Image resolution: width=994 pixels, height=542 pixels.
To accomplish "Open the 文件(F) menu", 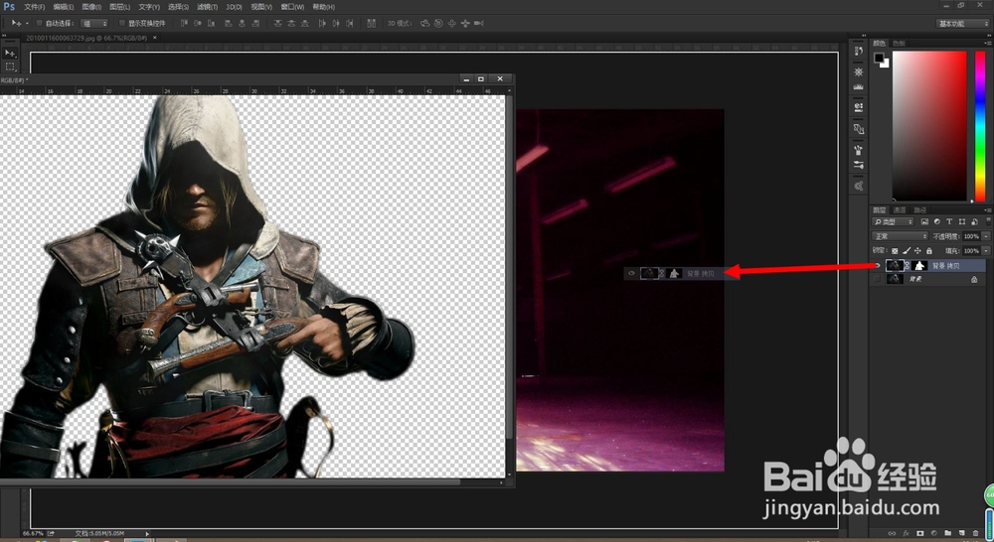I will point(34,7).
